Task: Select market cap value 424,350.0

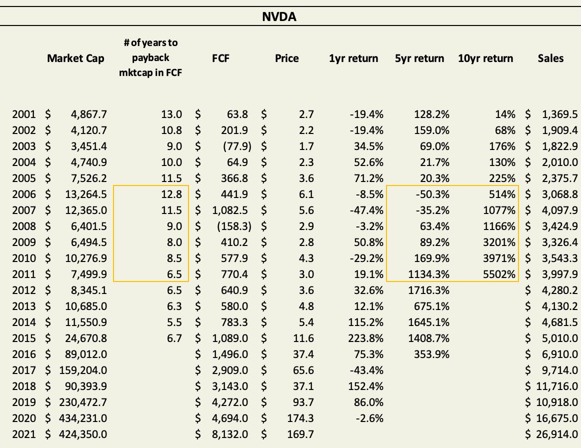Action: [x=83, y=434]
